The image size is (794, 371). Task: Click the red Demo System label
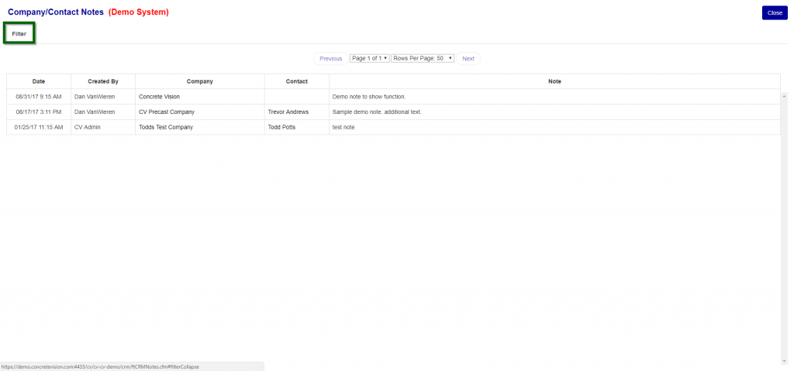point(138,12)
